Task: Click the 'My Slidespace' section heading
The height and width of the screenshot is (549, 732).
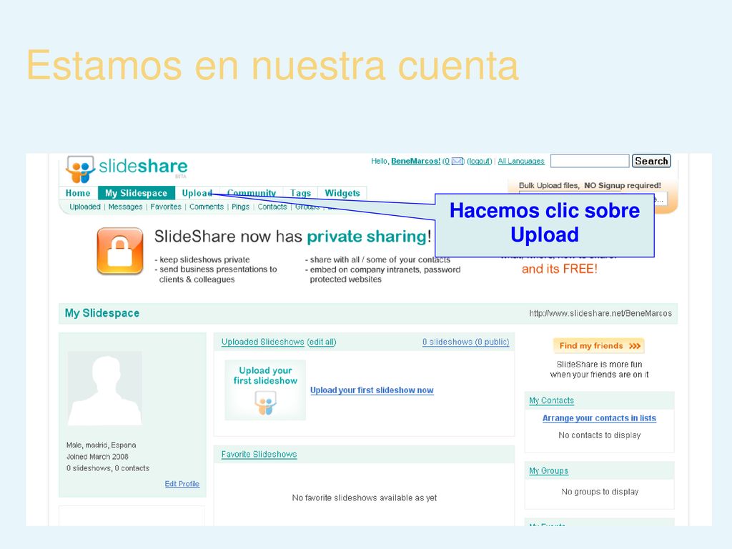Action: (x=102, y=313)
